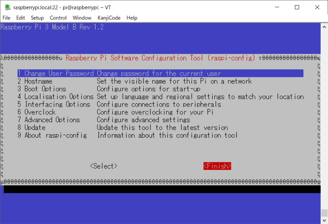328x224 pixels.
Task: Maximize the terminal window
Action: click(297, 7)
